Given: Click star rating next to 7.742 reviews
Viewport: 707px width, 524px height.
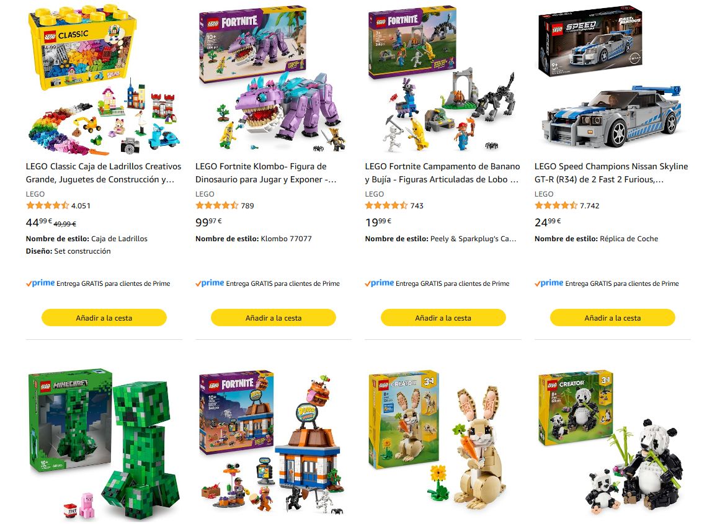Looking at the screenshot, I should 556,206.
